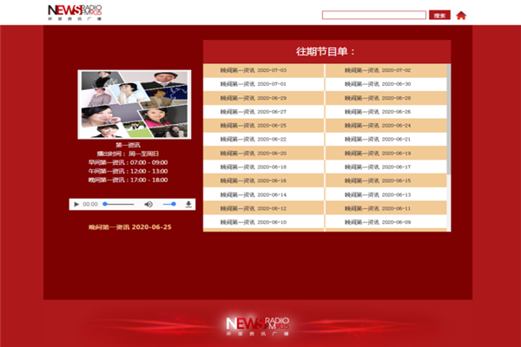Seek within the audio progress bar
Image resolution: width=521 pixels, height=347 pixels.
coord(119,204)
